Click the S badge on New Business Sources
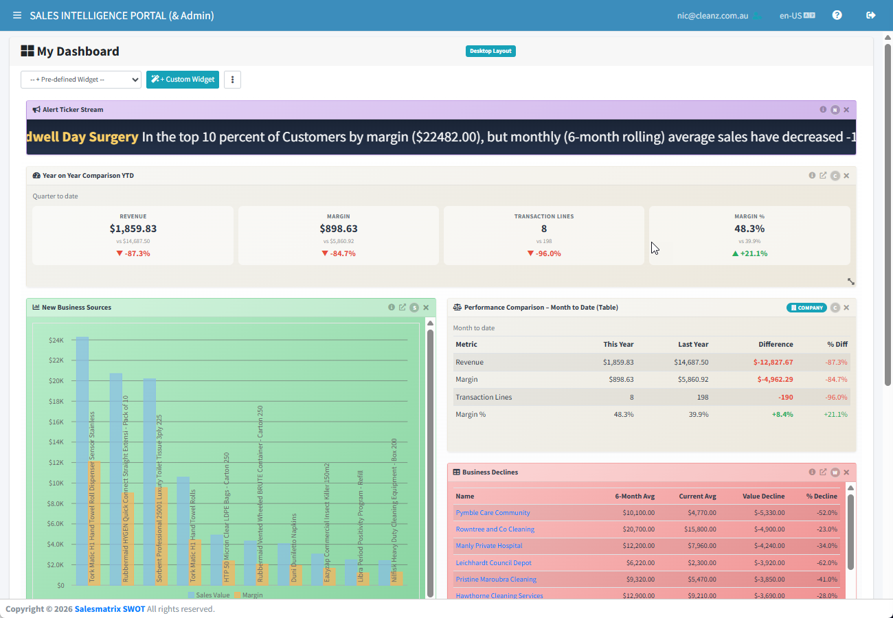The image size is (893, 618). pyautogui.click(x=414, y=308)
